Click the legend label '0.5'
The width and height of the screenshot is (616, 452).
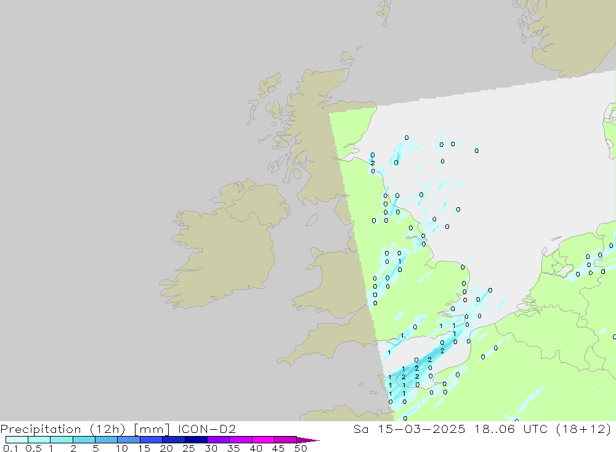tap(33, 448)
